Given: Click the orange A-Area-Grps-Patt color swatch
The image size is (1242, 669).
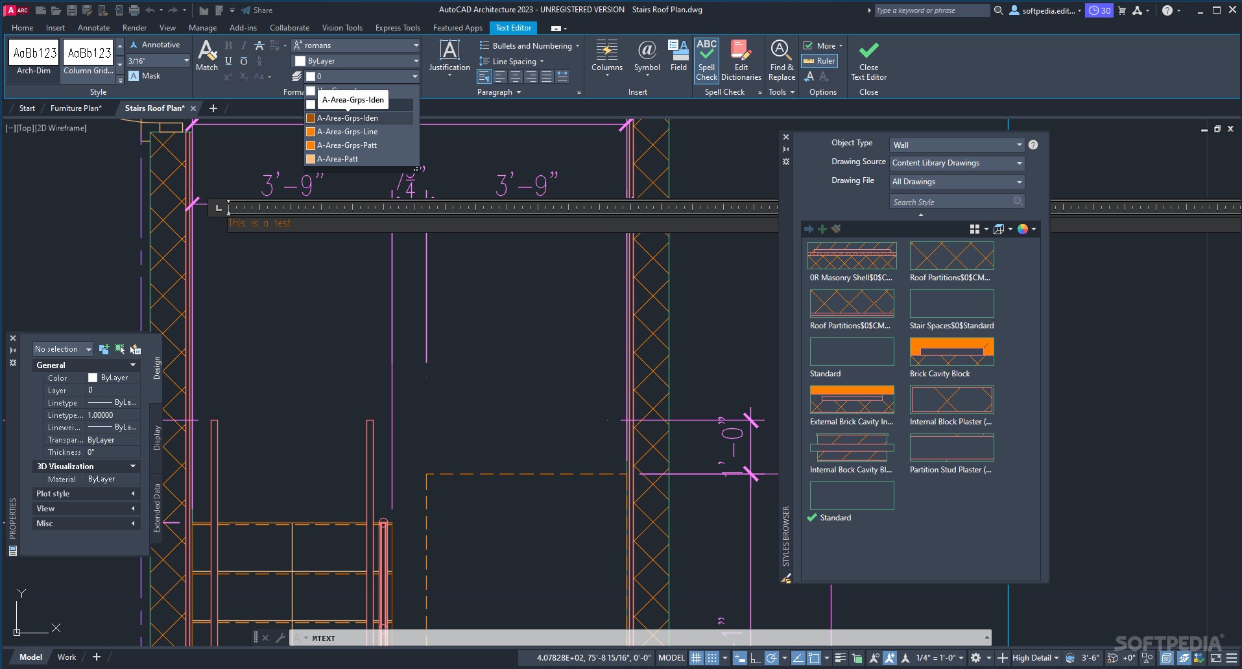Looking at the screenshot, I should click(x=311, y=145).
